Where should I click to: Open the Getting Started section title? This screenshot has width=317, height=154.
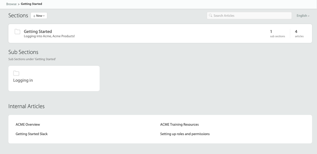tap(38, 32)
